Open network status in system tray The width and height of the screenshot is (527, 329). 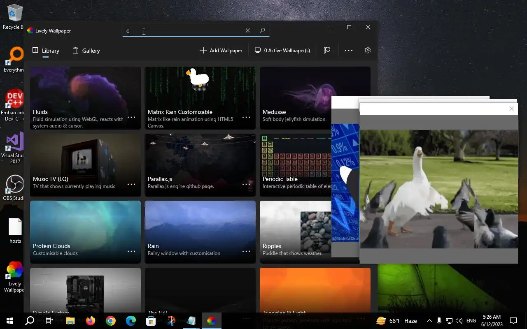[x=449, y=321]
